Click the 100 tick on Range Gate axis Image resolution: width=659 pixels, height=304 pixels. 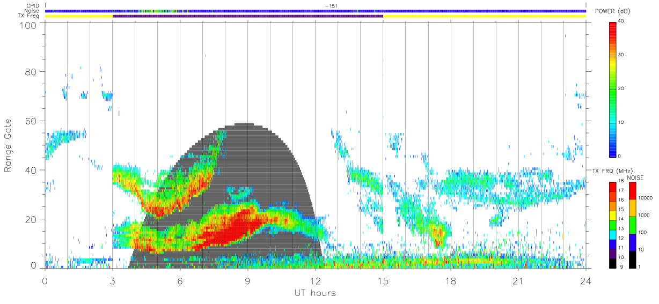pos(27,25)
